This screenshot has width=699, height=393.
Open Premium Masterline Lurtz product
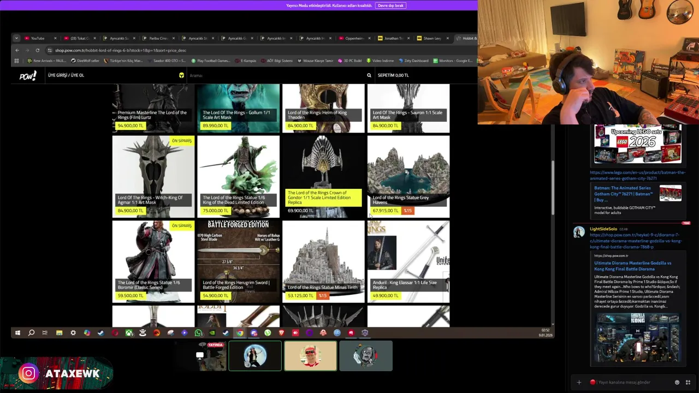tap(153, 108)
